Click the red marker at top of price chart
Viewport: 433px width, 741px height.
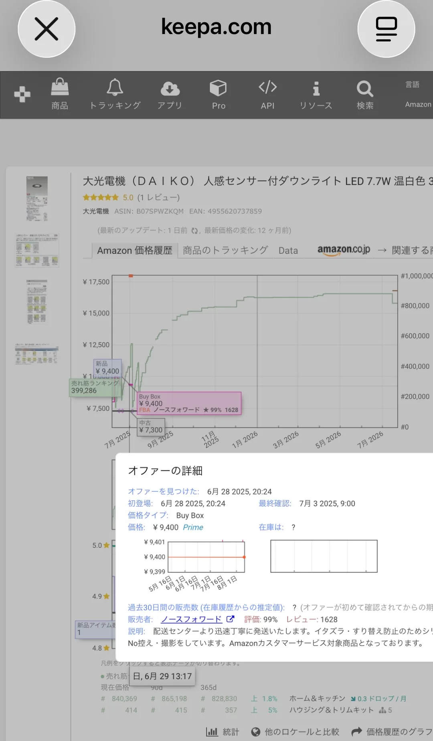[131, 276]
